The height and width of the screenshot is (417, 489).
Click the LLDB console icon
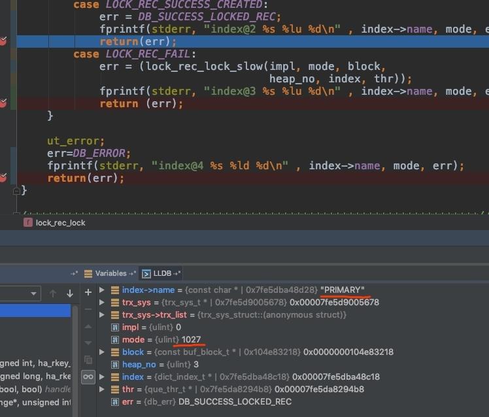click(146, 274)
